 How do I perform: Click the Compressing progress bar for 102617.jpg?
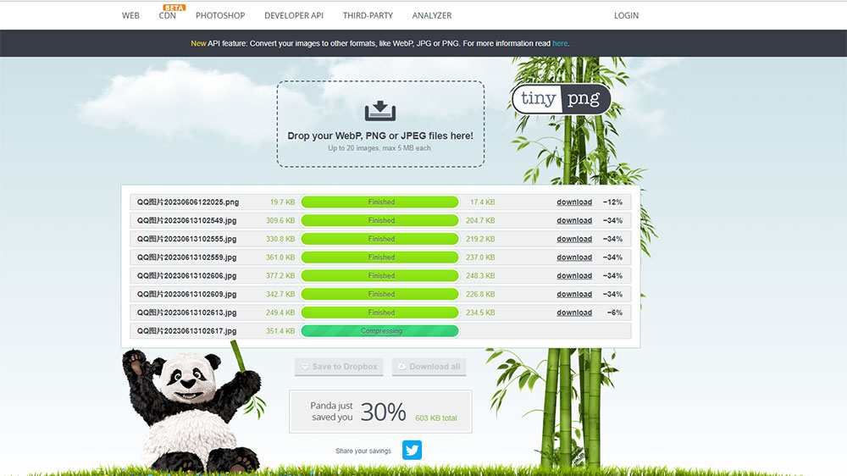click(379, 331)
